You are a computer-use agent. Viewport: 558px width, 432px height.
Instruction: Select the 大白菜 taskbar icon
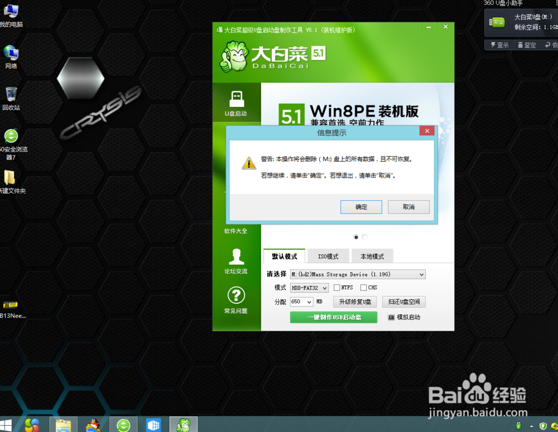[x=184, y=425]
